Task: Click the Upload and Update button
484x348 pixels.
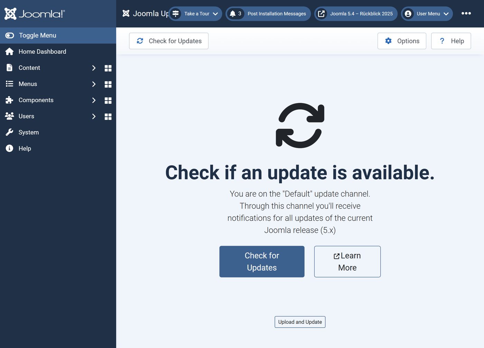Action: click(300, 322)
